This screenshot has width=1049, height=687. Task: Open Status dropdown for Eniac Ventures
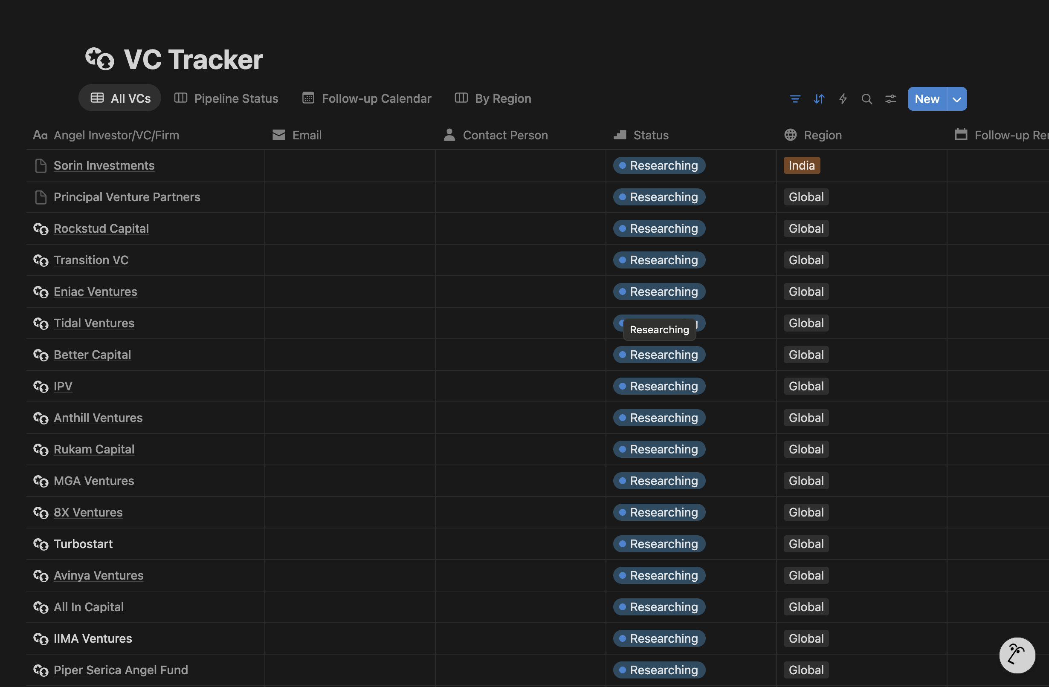pos(659,292)
